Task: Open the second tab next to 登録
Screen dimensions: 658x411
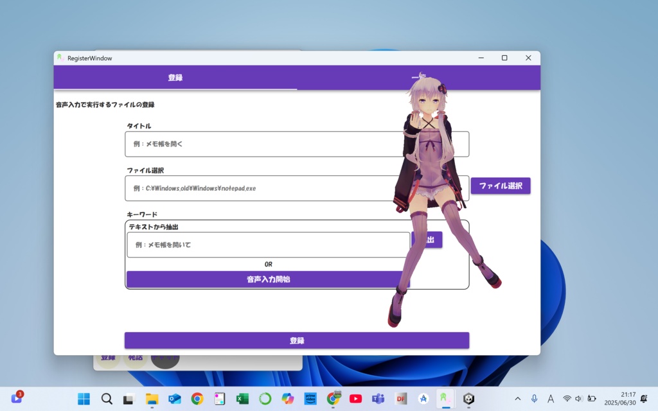Action: point(418,77)
